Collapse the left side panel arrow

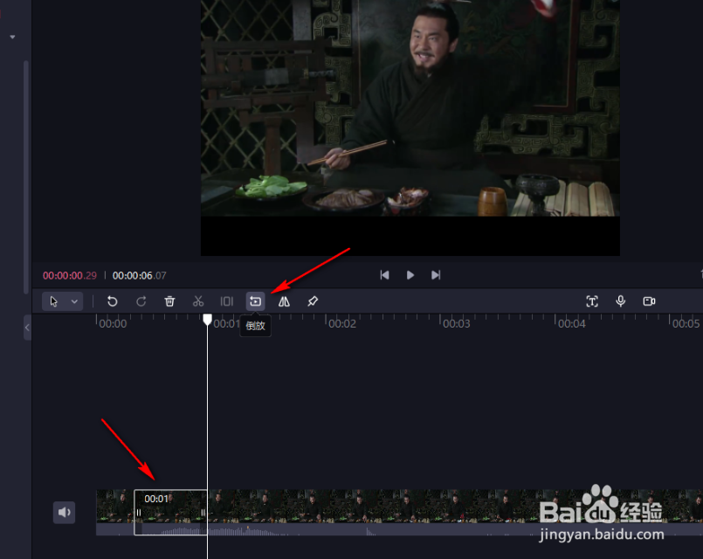click(x=27, y=328)
